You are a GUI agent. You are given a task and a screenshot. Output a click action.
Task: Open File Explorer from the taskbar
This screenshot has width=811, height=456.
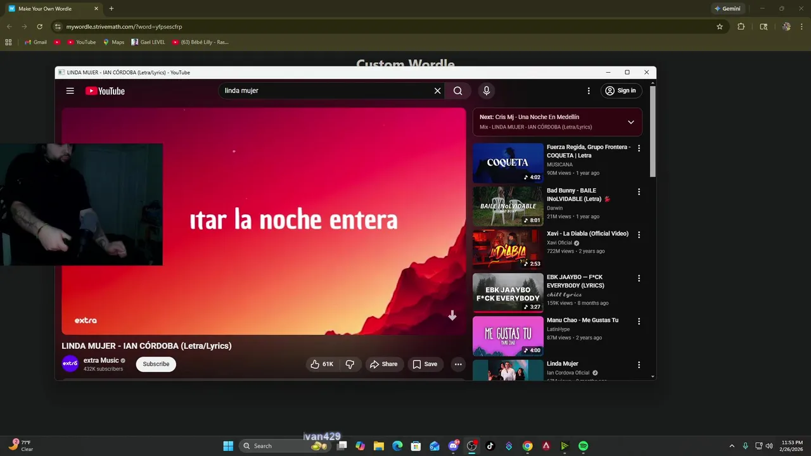click(x=379, y=446)
